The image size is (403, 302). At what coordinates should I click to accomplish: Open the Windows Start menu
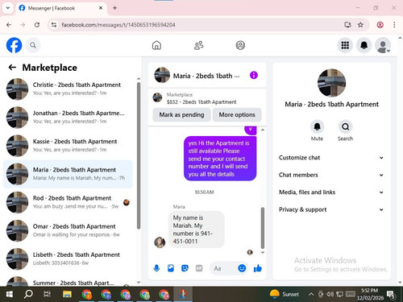pos(10,294)
